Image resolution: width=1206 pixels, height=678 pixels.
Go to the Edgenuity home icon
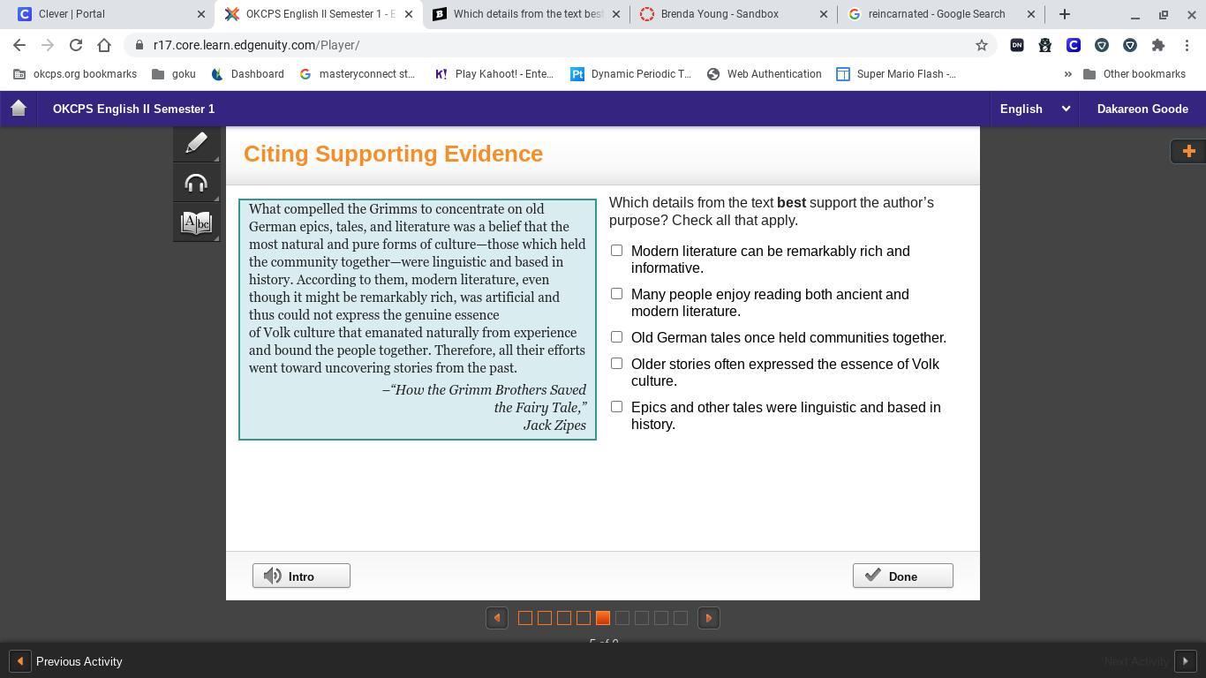(19, 109)
